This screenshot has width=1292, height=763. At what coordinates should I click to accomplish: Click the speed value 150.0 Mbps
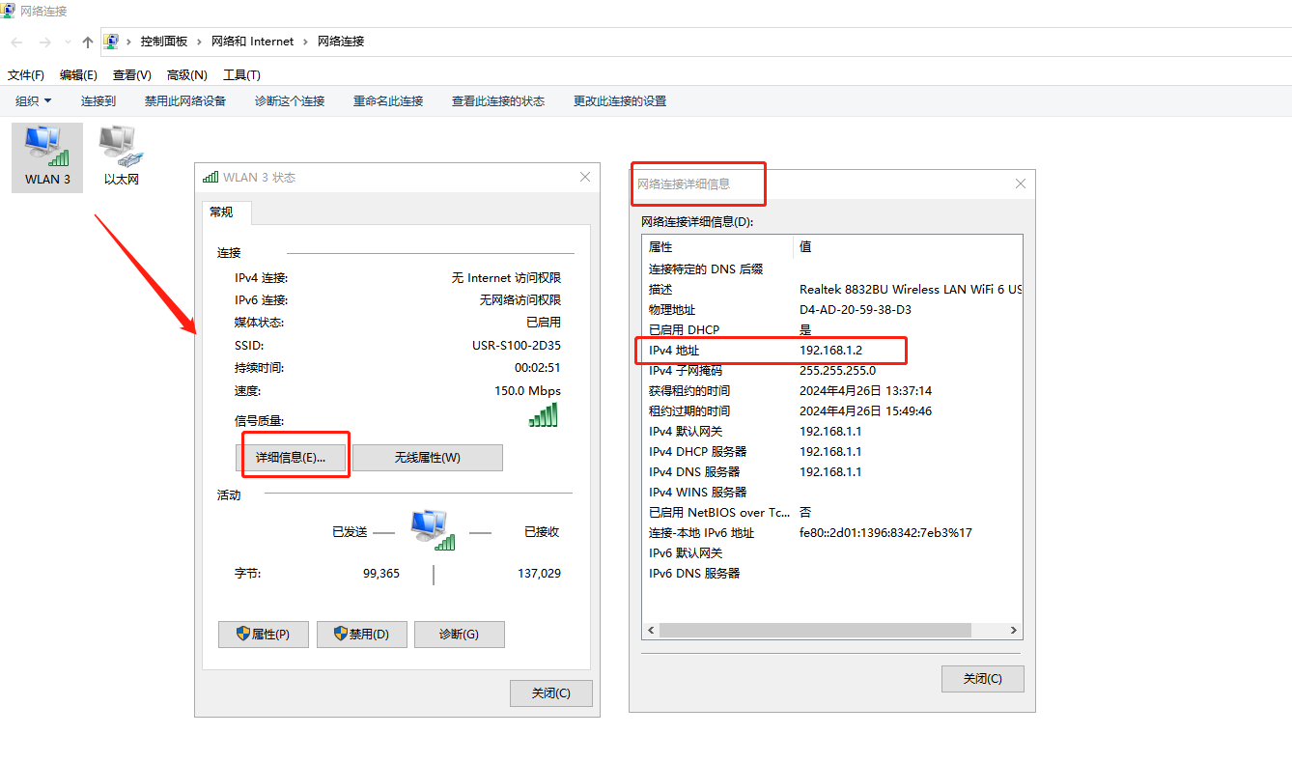527,391
